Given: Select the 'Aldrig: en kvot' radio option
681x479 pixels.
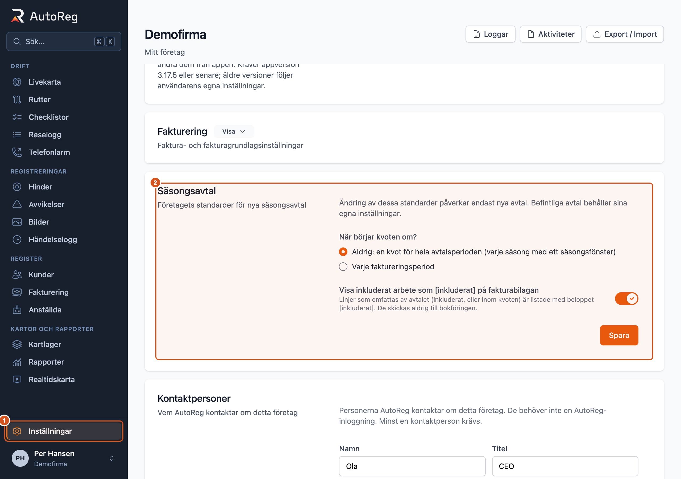Looking at the screenshot, I should (x=343, y=252).
